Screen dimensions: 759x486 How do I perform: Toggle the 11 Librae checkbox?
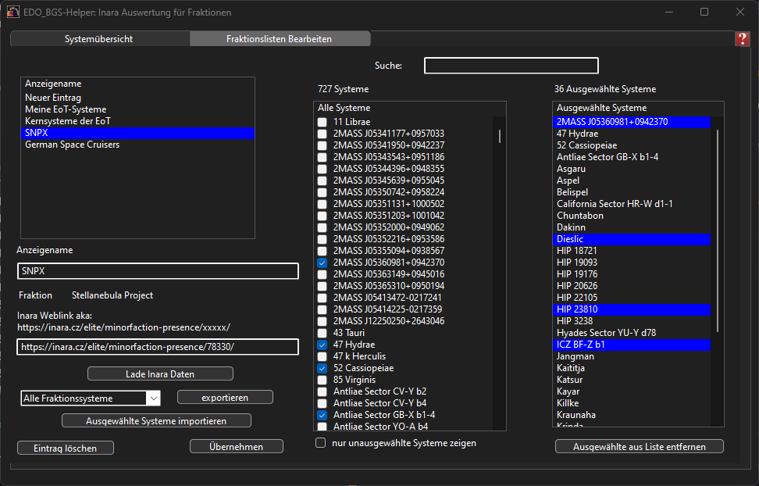point(322,123)
